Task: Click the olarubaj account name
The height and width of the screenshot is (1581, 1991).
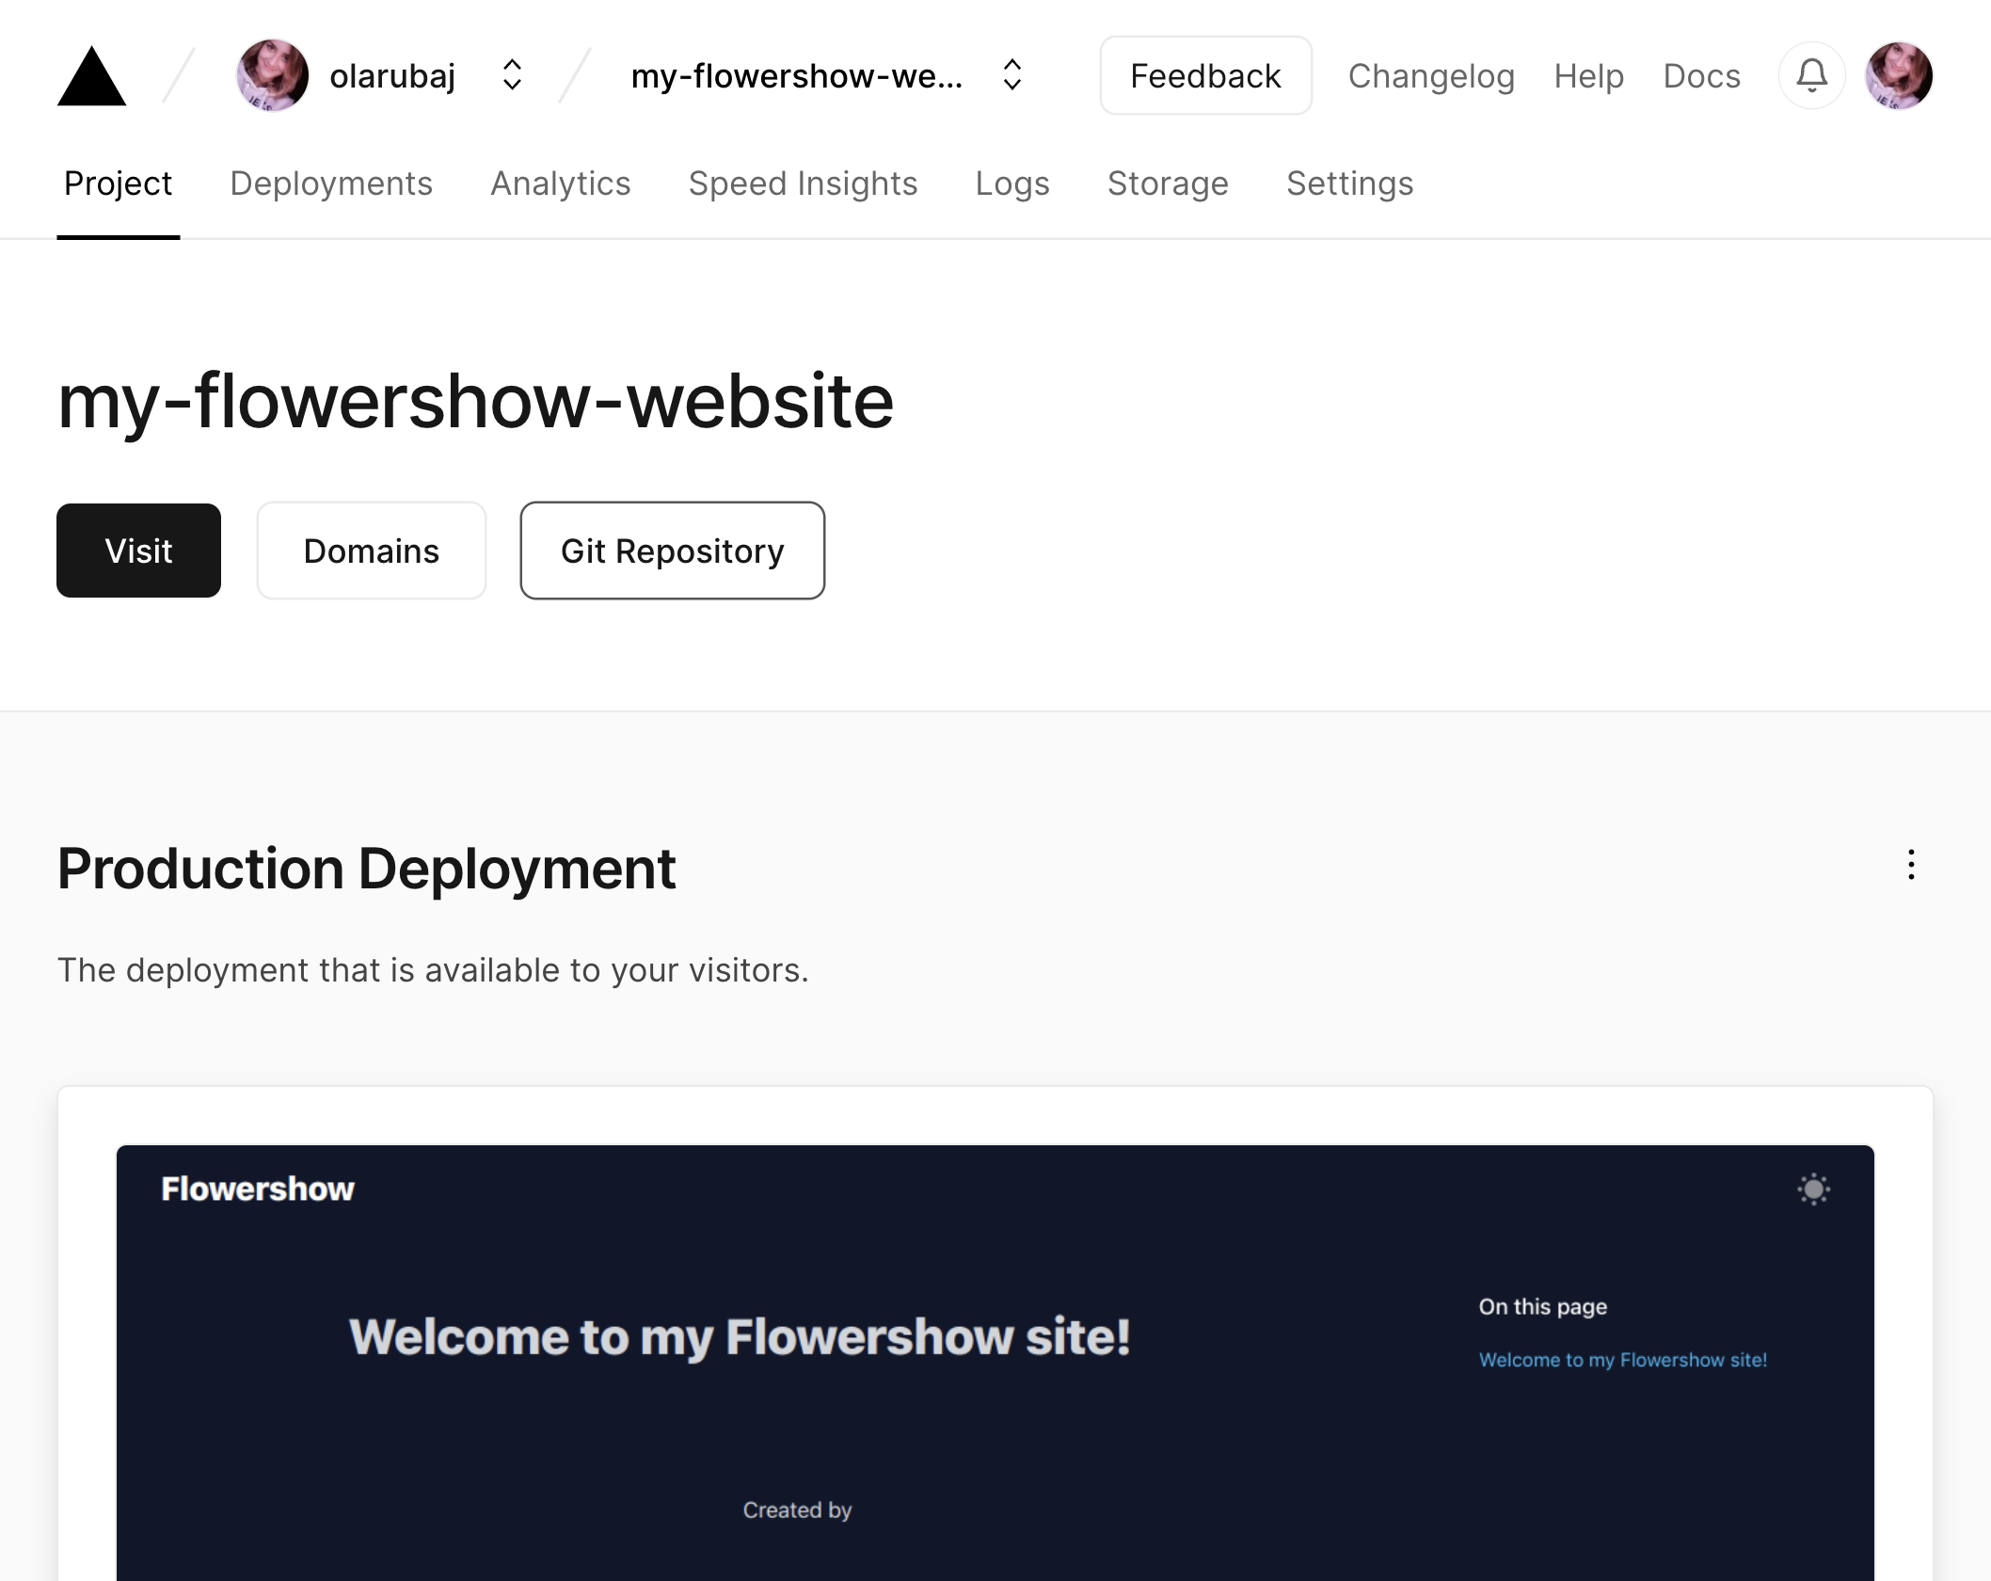Action: (x=392, y=75)
